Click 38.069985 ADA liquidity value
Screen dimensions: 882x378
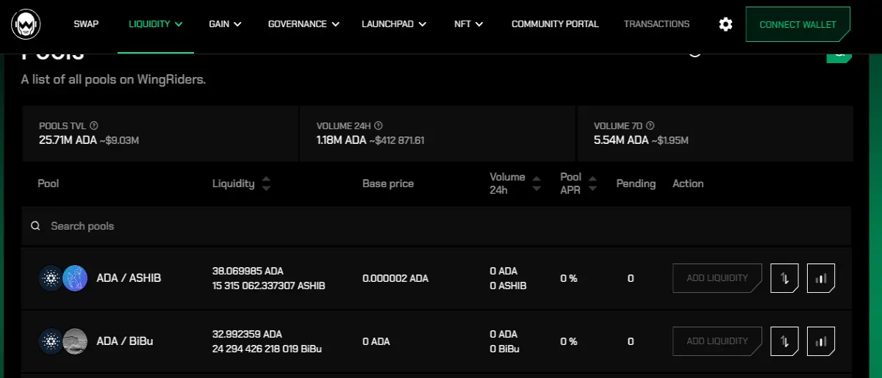pos(248,271)
